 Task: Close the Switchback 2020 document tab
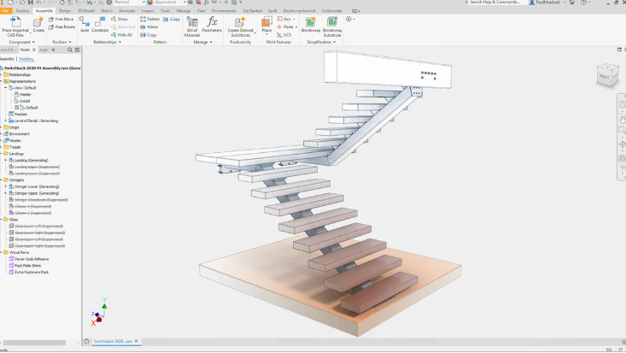(136, 341)
